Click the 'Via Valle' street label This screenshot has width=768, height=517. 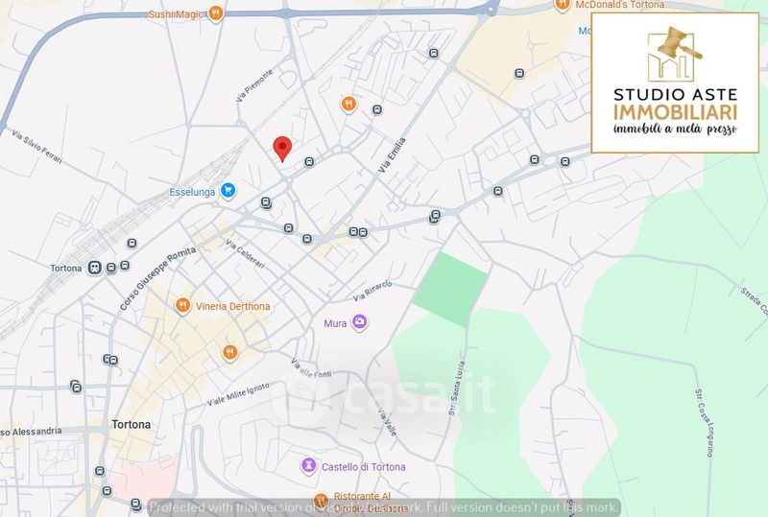pos(388,422)
